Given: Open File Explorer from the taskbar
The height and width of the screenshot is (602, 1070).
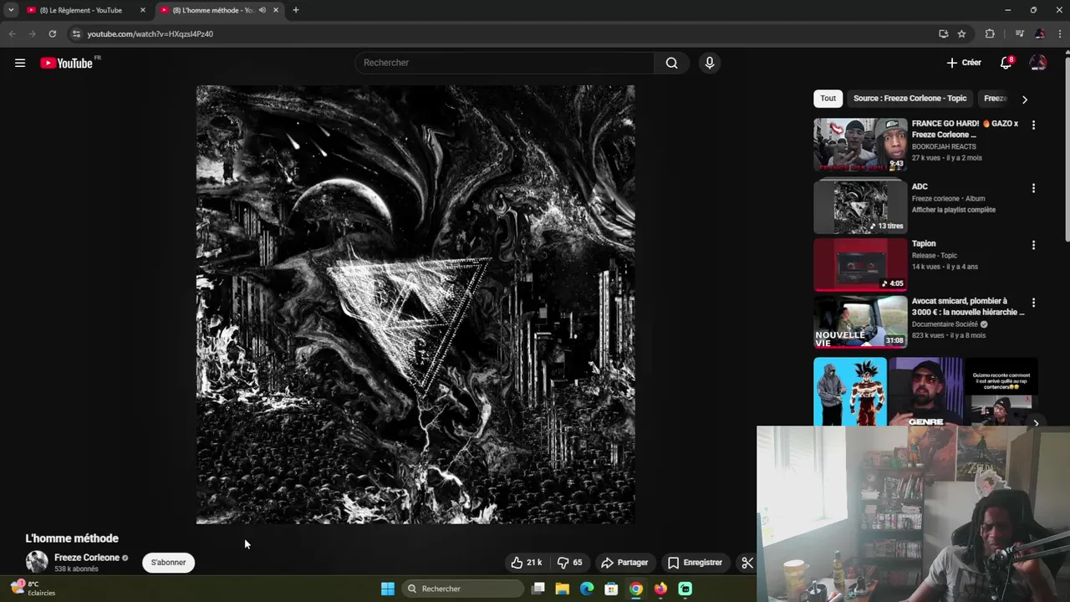Looking at the screenshot, I should click(563, 589).
